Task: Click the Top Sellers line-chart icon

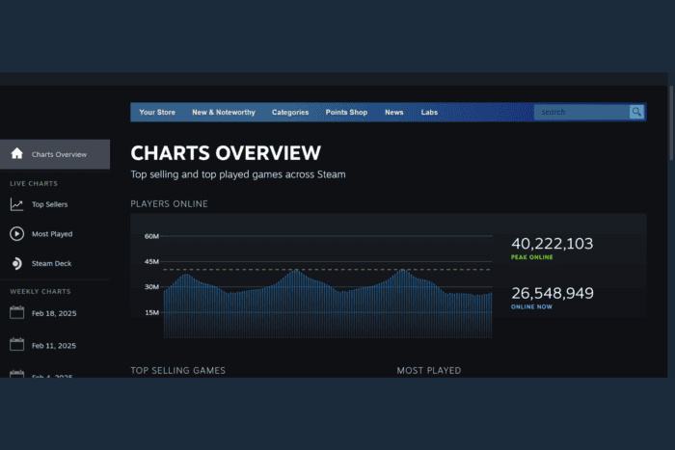Action: click(x=16, y=204)
